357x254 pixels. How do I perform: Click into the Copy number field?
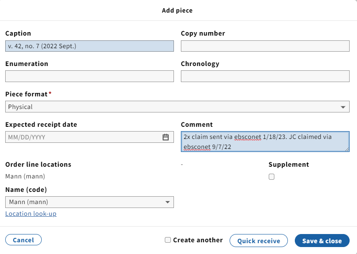pos(265,46)
